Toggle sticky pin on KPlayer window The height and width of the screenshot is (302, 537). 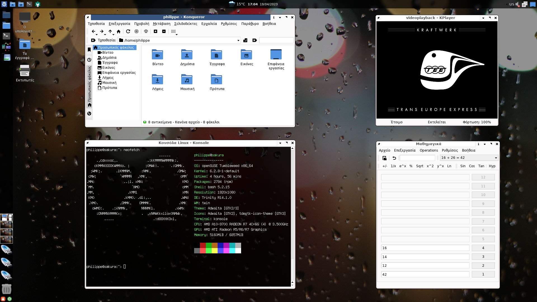point(379,18)
